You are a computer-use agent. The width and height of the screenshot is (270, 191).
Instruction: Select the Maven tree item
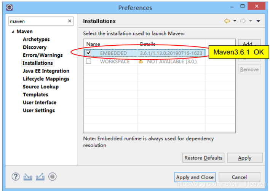coord(24,32)
